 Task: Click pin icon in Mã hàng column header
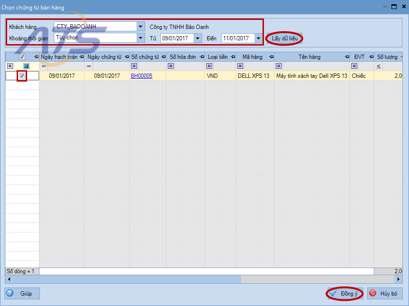coord(271,57)
